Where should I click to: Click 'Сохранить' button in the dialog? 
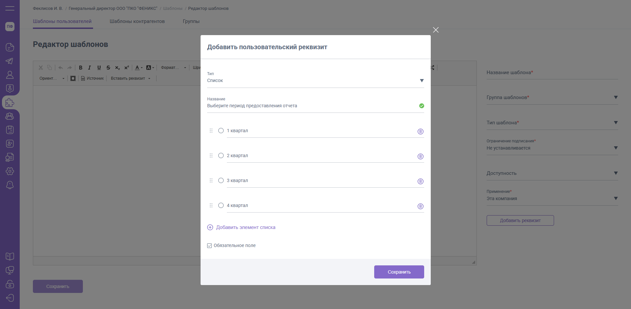click(x=399, y=272)
